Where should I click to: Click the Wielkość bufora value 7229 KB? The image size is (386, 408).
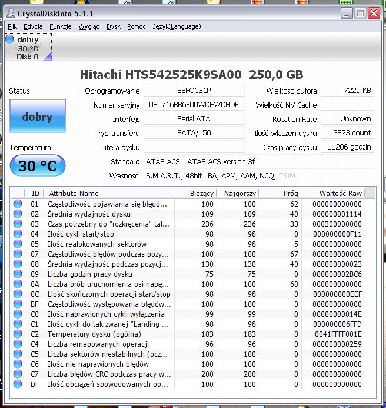(x=348, y=91)
